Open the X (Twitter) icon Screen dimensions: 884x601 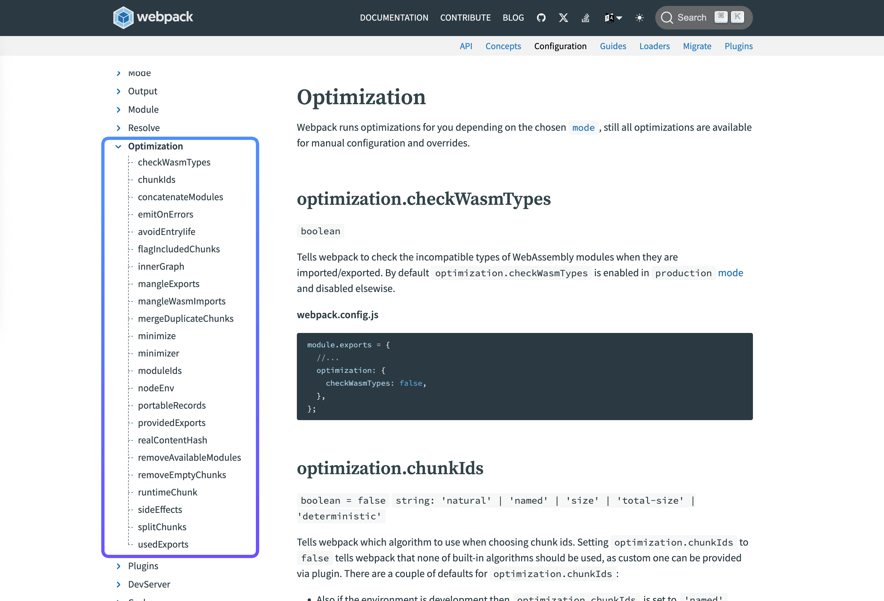[563, 17]
